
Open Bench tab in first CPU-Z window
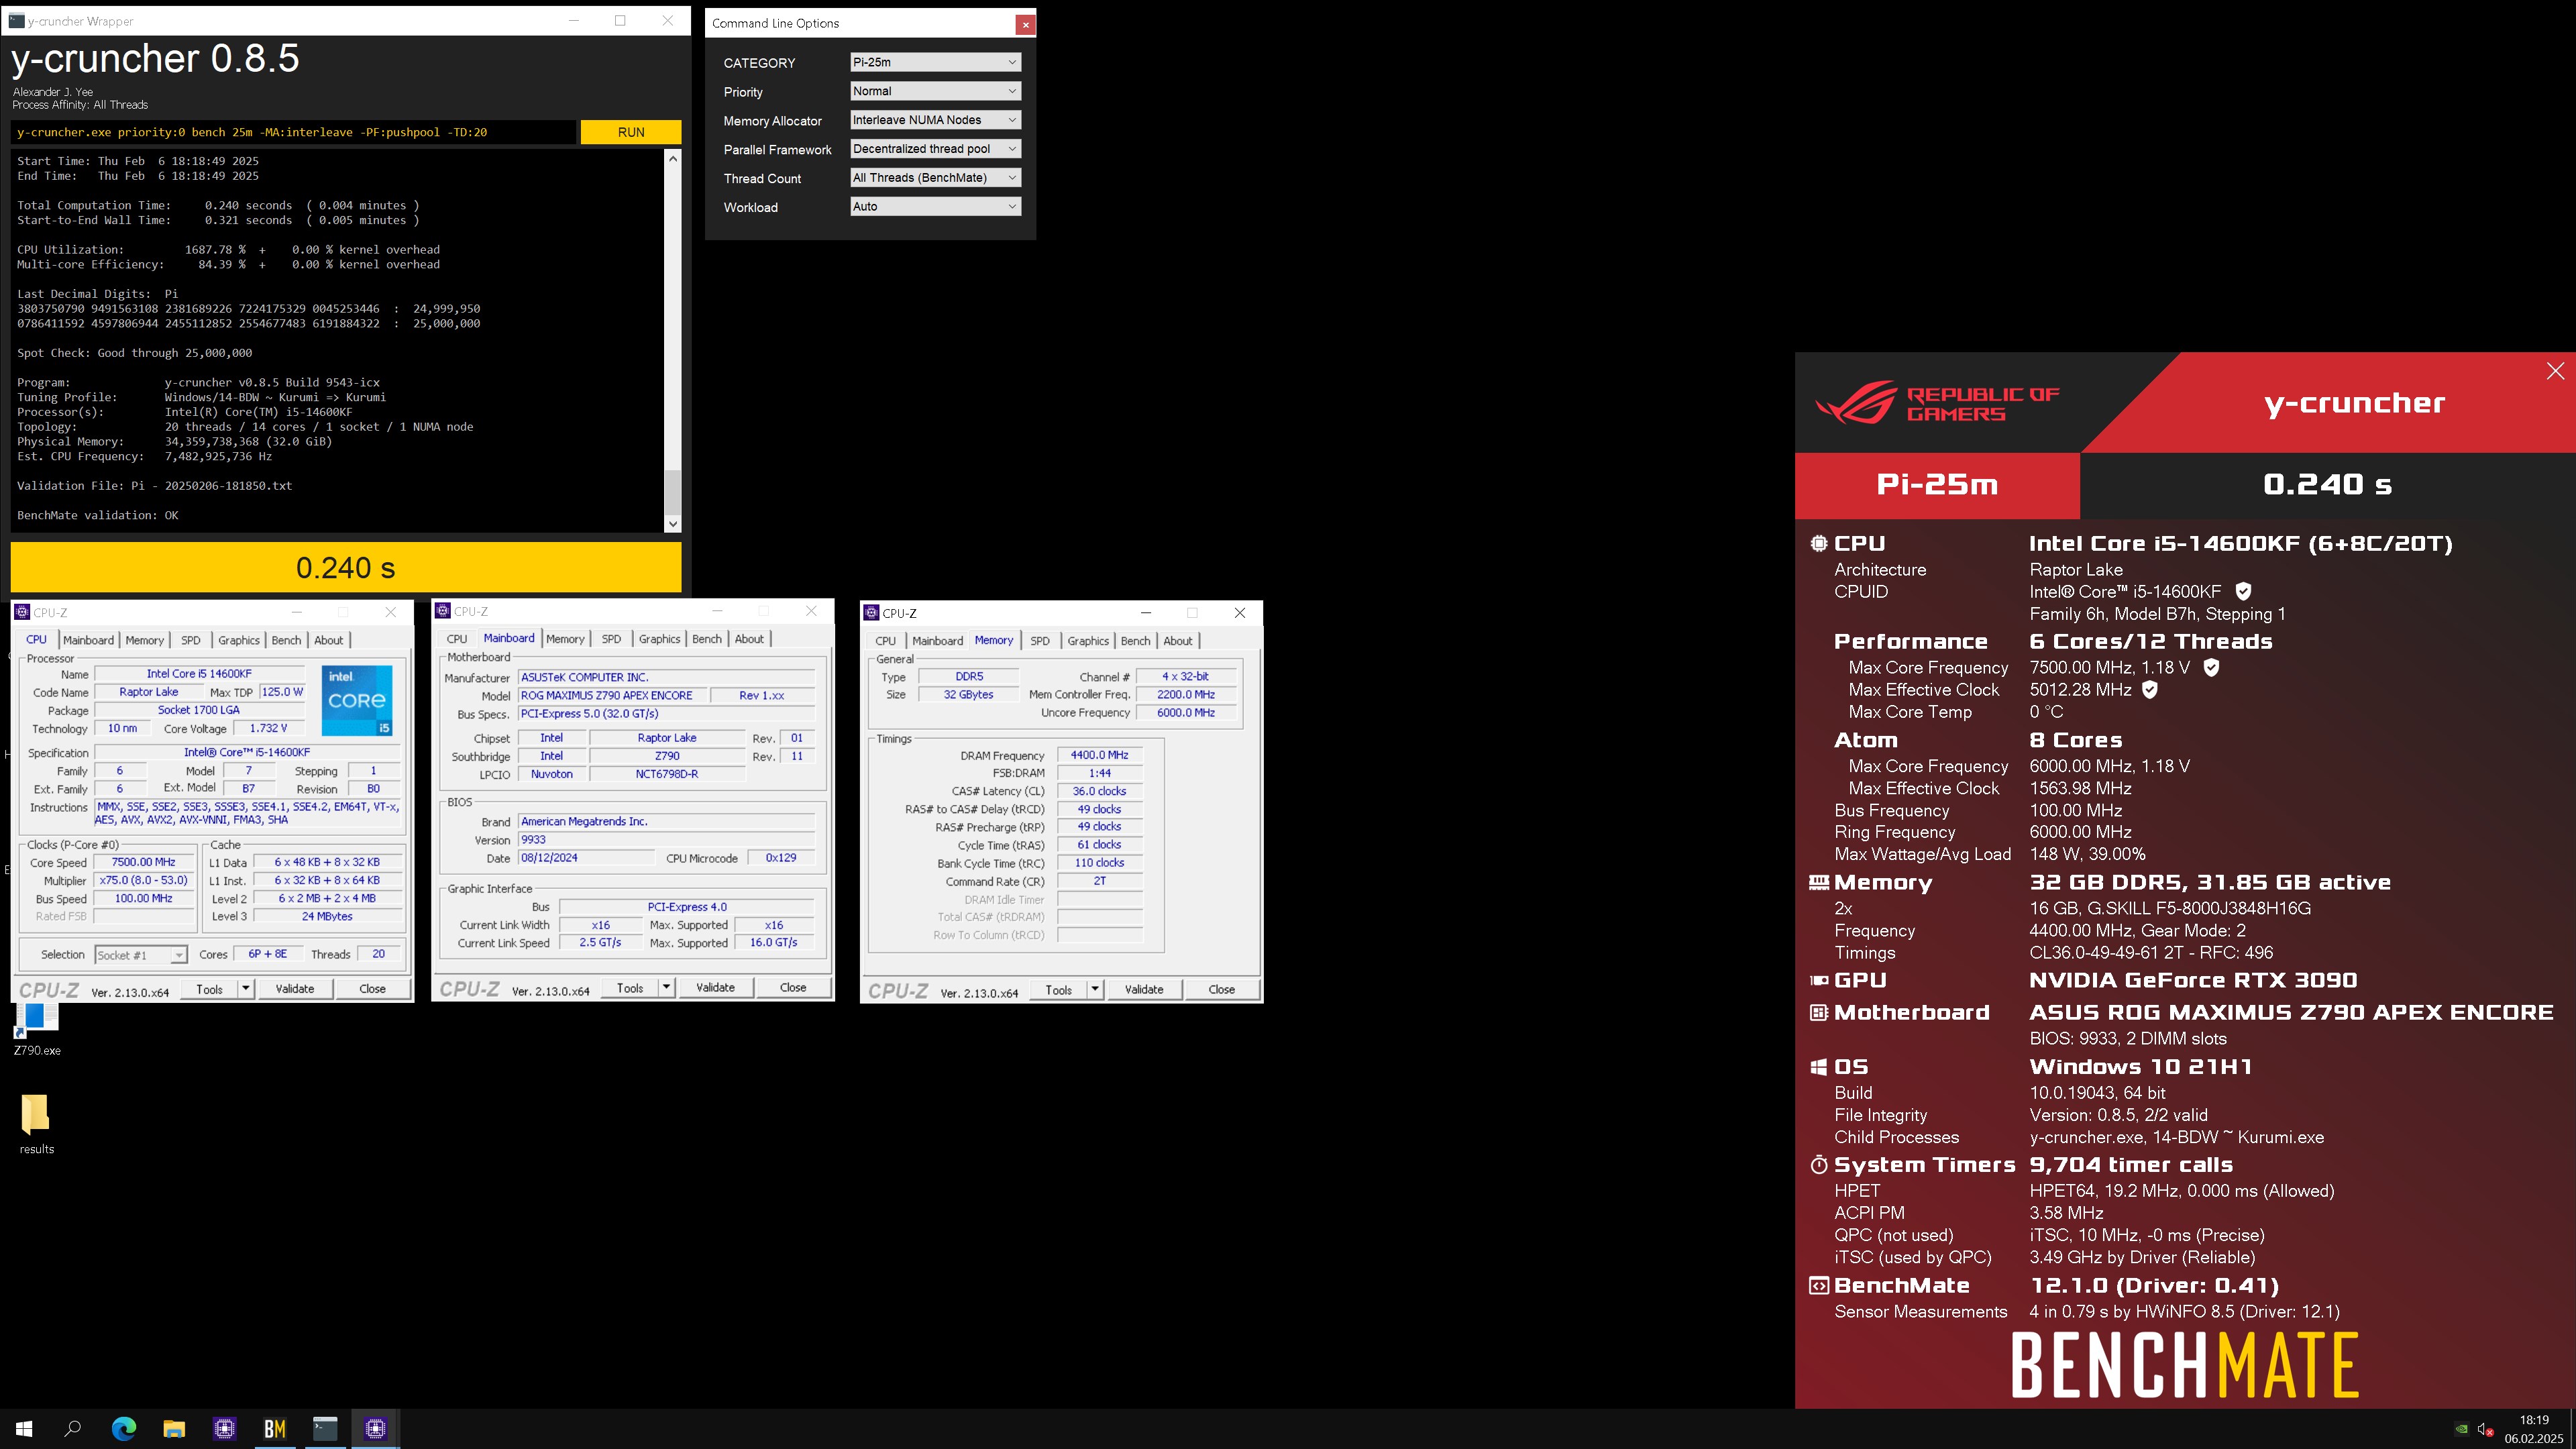click(286, 640)
